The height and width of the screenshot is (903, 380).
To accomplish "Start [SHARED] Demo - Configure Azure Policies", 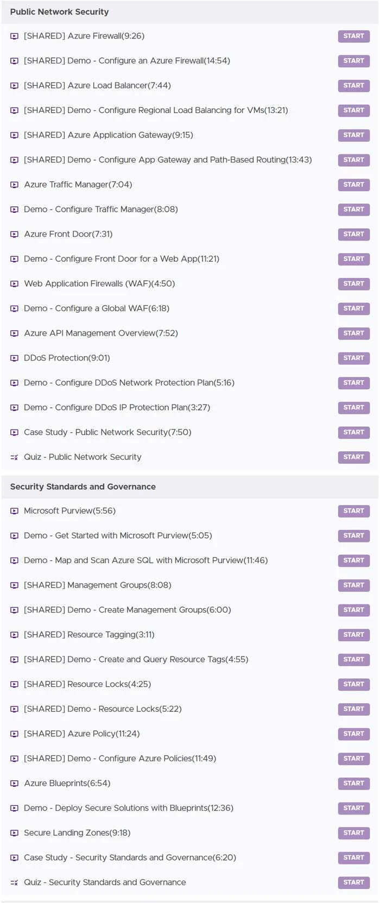I will [x=353, y=759].
